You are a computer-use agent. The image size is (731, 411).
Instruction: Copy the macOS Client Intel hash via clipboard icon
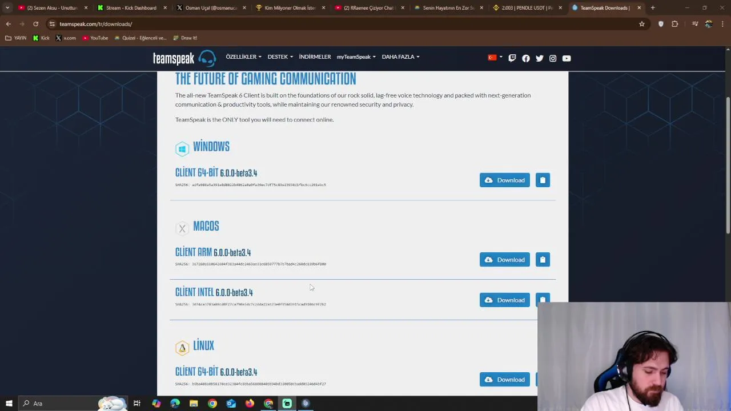(x=543, y=300)
